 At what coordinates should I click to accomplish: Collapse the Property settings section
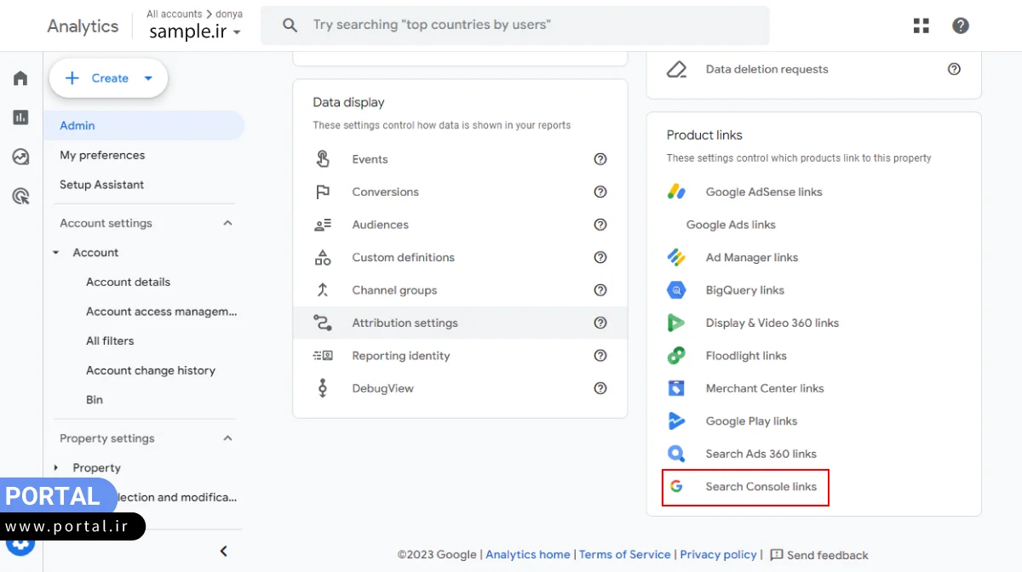[x=227, y=438]
